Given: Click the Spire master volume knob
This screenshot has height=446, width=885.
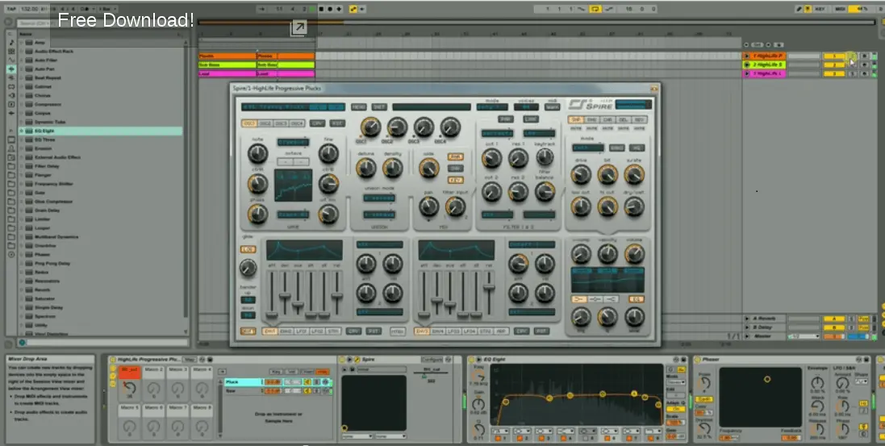Looking at the screenshot, I should coord(634,255).
